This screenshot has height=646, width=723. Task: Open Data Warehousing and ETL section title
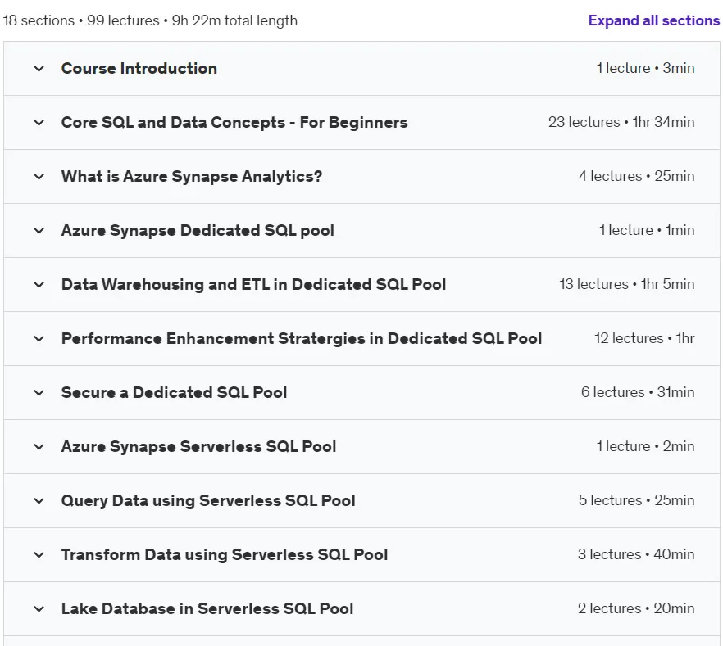click(253, 285)
